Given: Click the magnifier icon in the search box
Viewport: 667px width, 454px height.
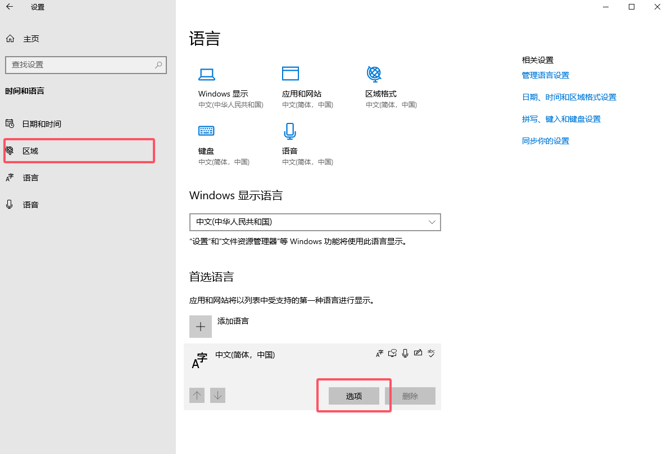Looking at the screenshot, I should (158, 65).
